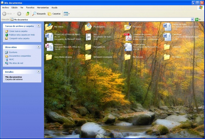
Task: Click the Crear nueva carpeta link
Action: 18,31
